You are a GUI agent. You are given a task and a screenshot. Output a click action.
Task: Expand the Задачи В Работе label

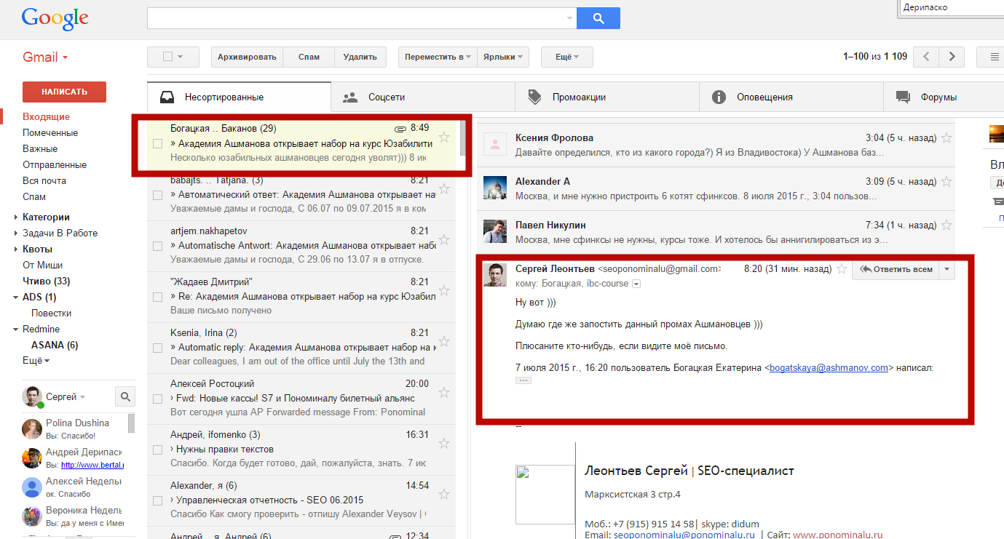click(x=16, y=233)
